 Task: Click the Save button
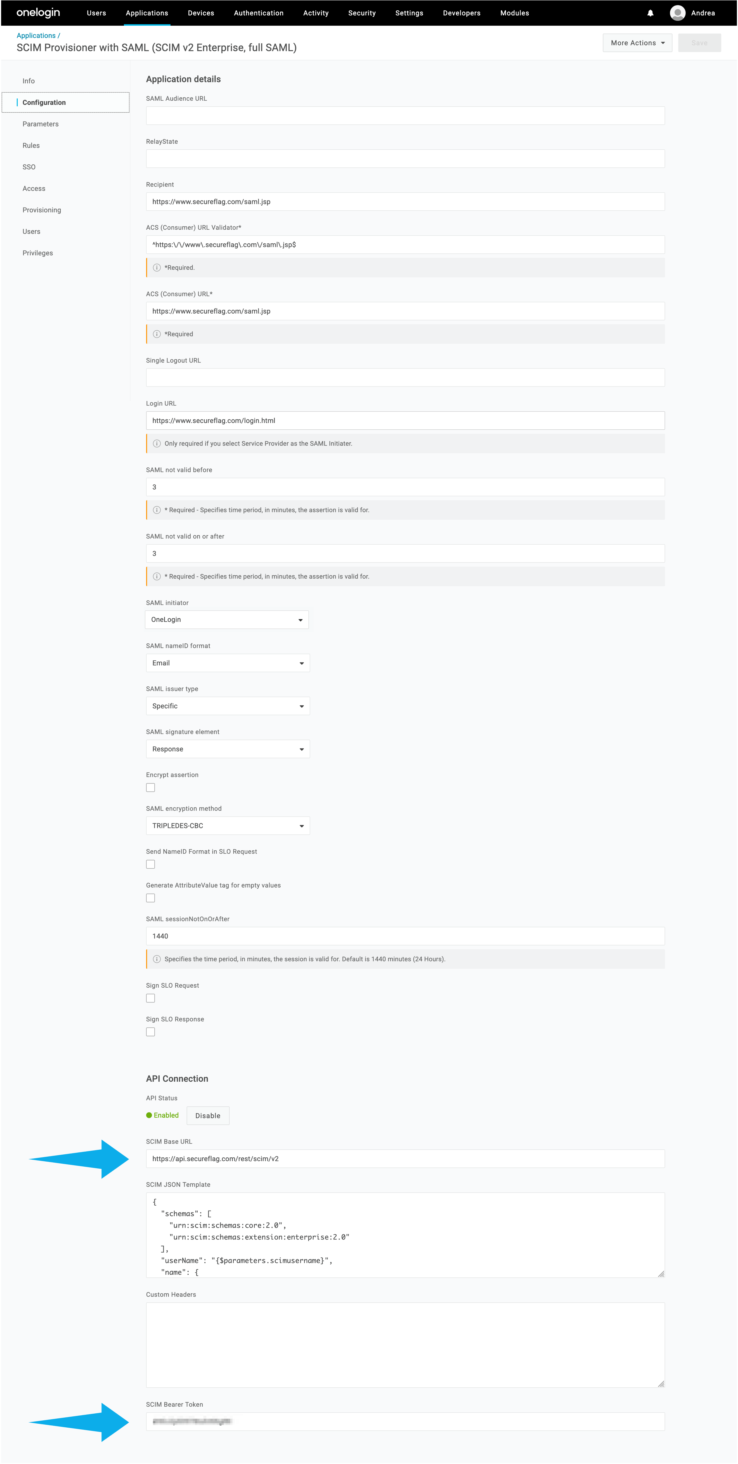[x=699, y=43]
